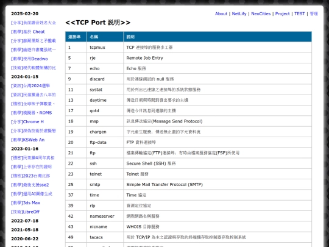The height and width of the screenshot is (247, 329).
Task: Click the 'WHOIS 目錄服務' description cell
Action: click(x=218, y=227)
